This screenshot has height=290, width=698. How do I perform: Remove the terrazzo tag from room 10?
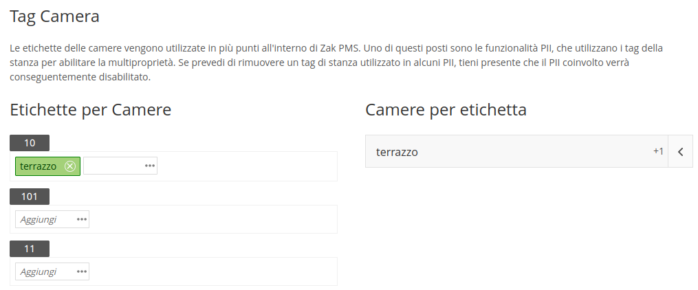(x=70, y=166)
